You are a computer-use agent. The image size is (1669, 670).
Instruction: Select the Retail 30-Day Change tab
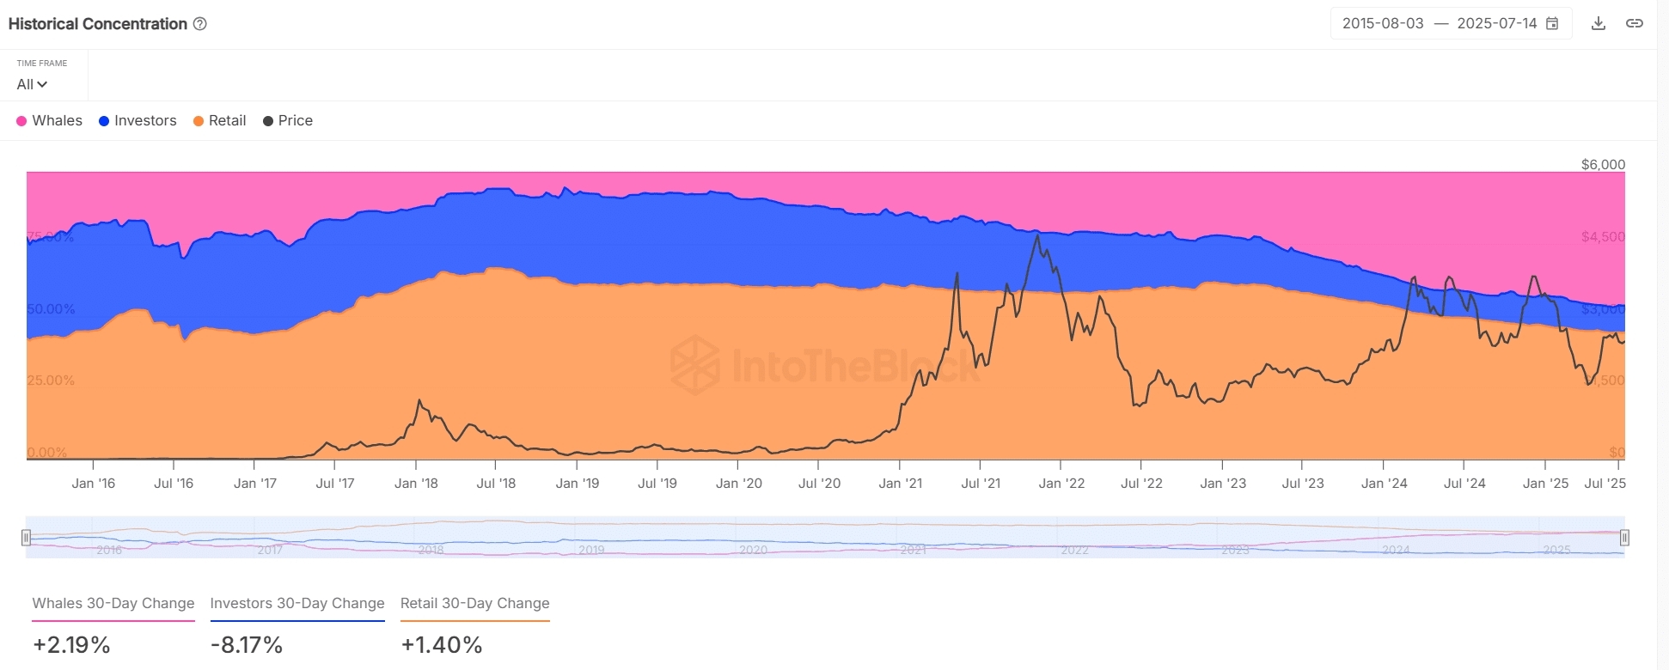click(x=474, y=603)
